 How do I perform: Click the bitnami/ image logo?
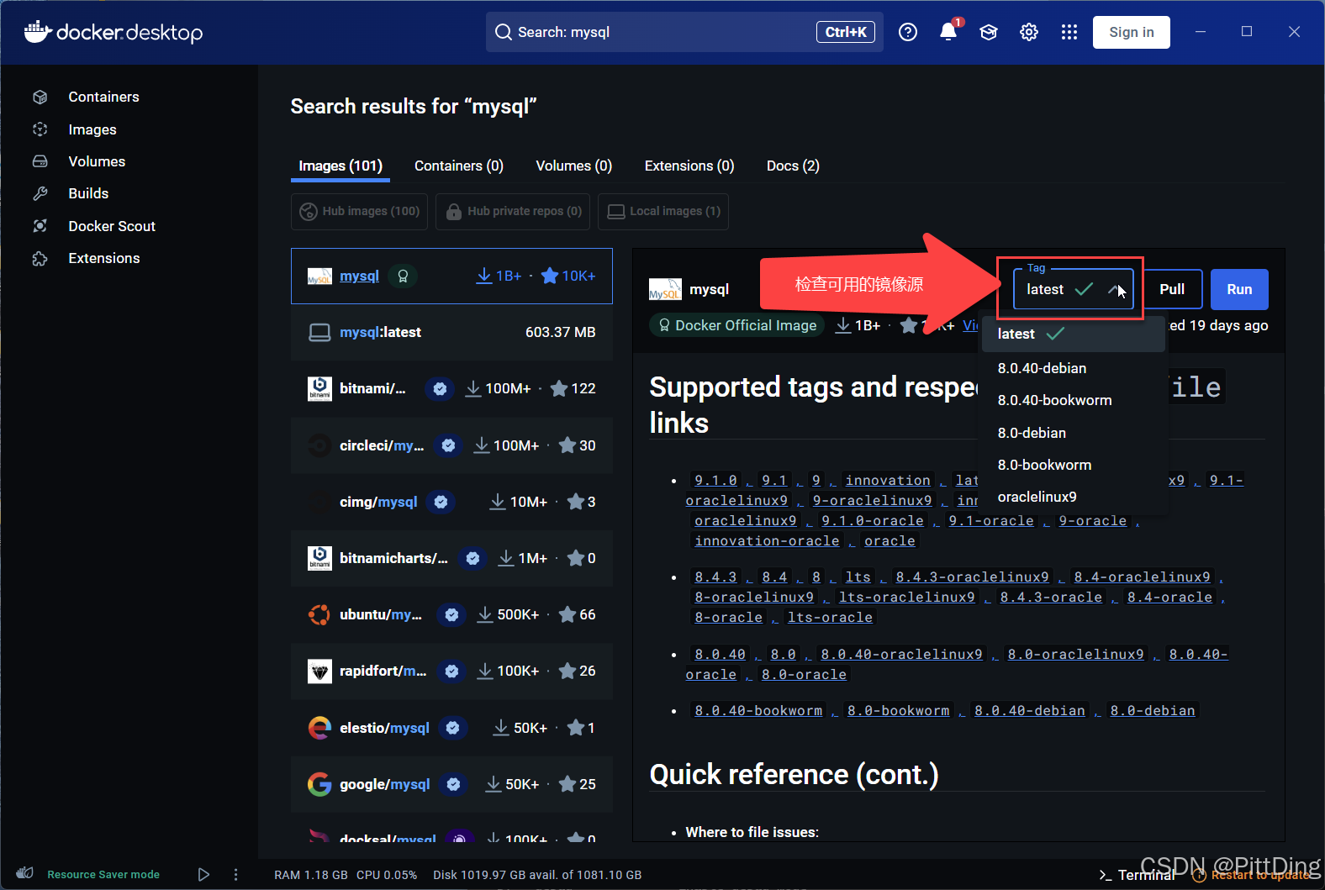click(x=319, y=388)
